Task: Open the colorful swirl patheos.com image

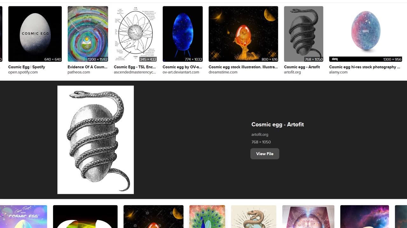Action: click(x=88, y=34)
